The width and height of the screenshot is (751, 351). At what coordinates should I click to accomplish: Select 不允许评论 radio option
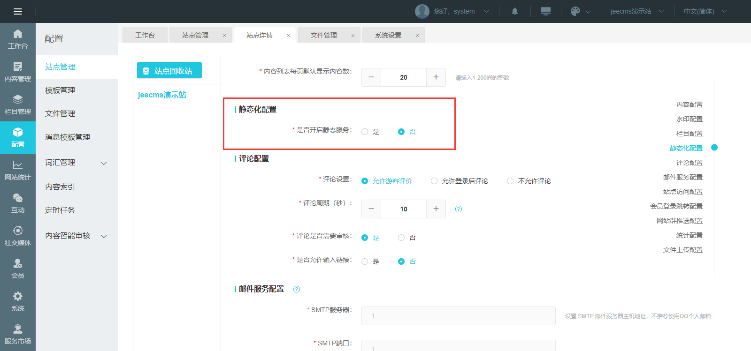(510, 181)
